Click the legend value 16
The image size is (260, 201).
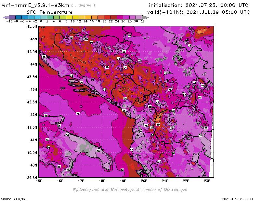coord(92,21)
